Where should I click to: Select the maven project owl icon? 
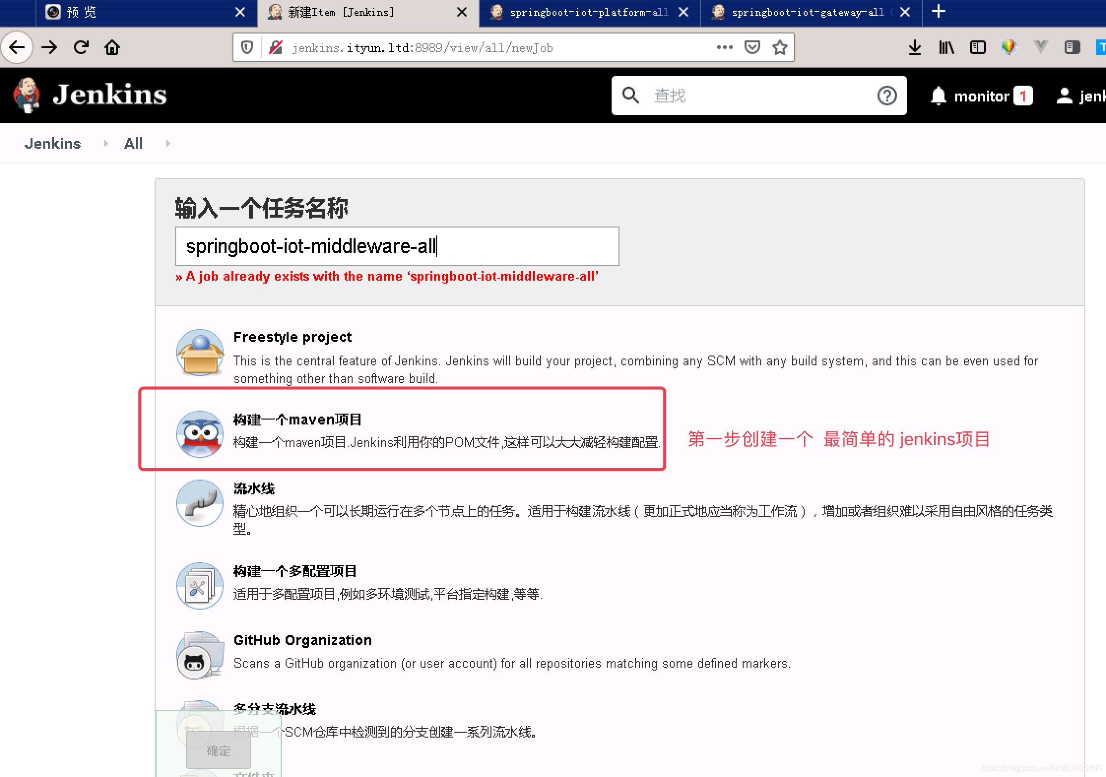click(x=200, y=434)
